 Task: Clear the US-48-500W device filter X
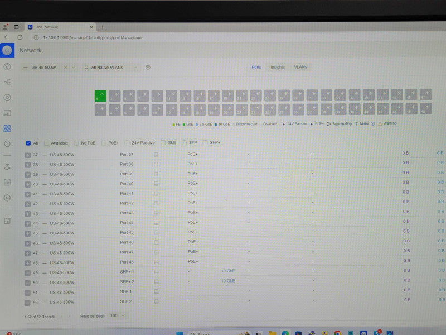(65, 68)
